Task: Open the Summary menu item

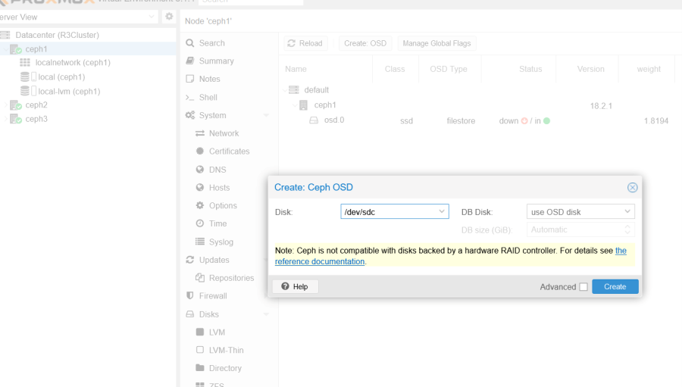Action: click(x=216, y=61)
